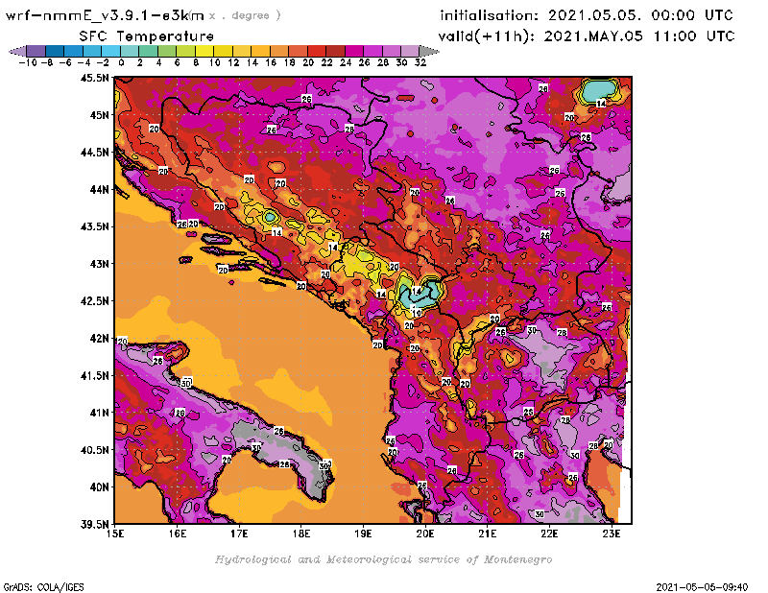Click the '40.5N' latitude label
The height and width of the screenshot is (593, 768).
coord(94,450)
